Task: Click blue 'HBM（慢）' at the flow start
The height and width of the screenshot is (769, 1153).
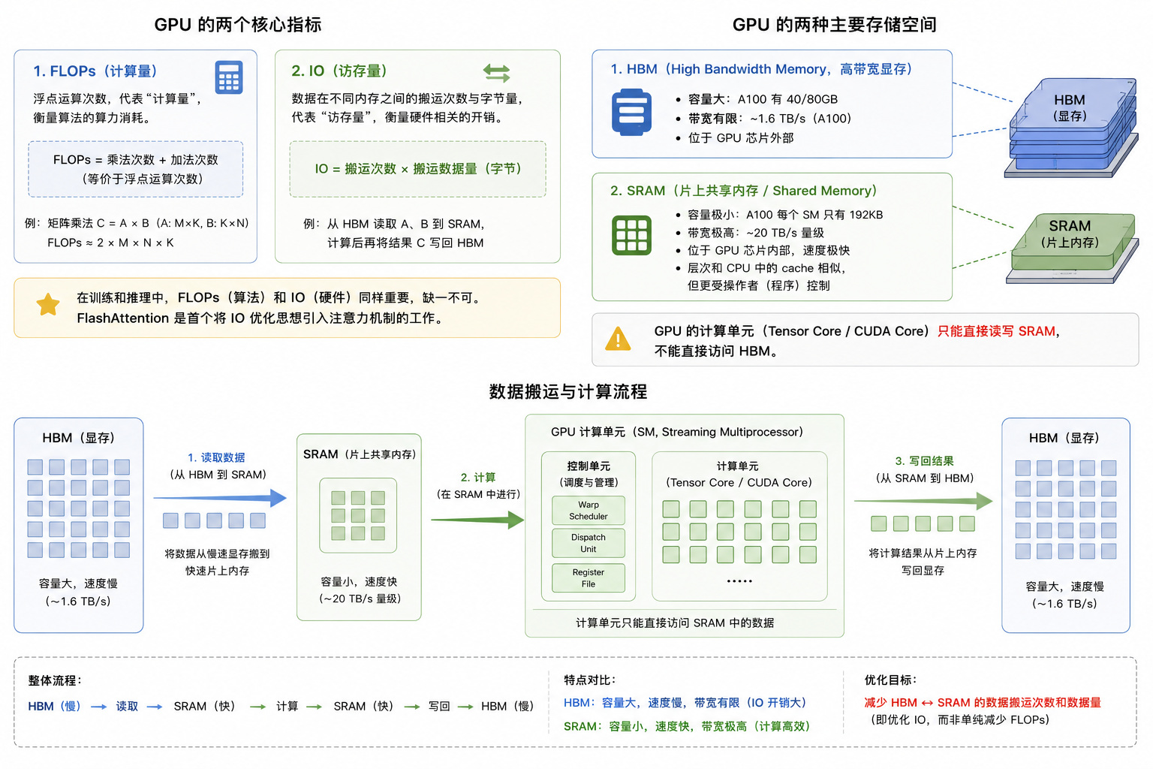Action: 55,706
